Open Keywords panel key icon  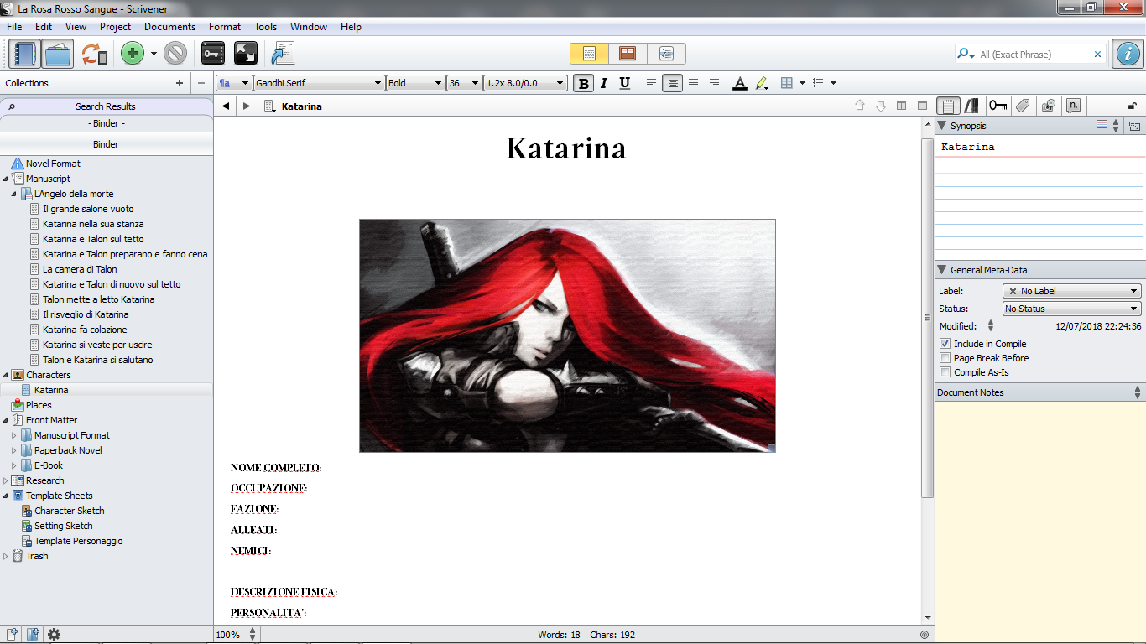[x=213, y=54]
